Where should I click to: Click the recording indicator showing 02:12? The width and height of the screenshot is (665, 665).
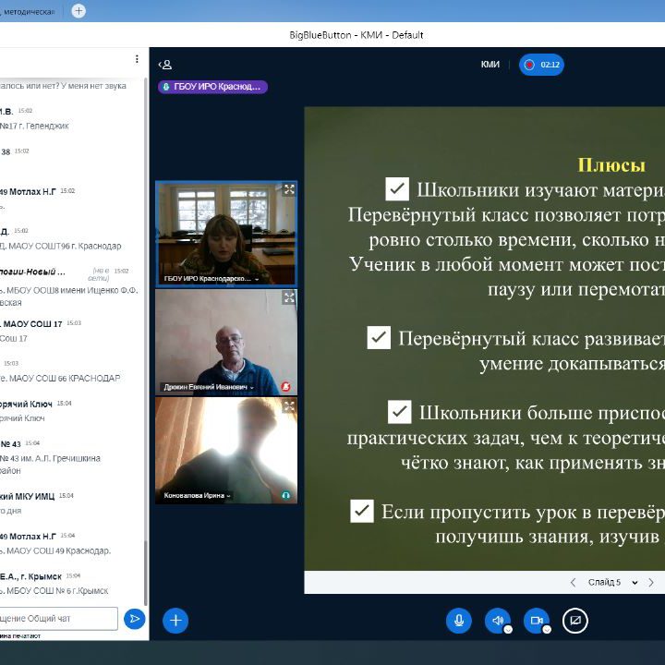pos(541,65)
